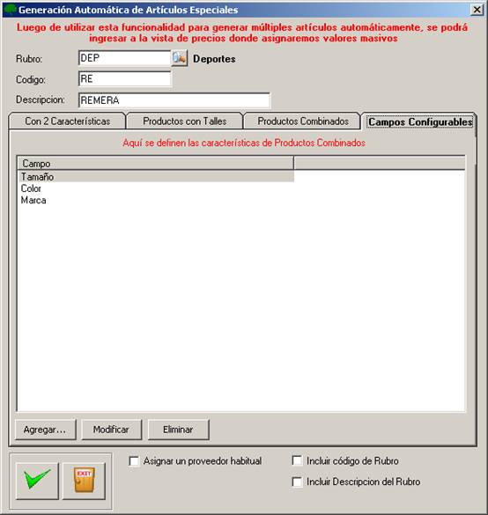488x515 pixels.
Task: Confirm with the green checkmark button
Action: 37,481
